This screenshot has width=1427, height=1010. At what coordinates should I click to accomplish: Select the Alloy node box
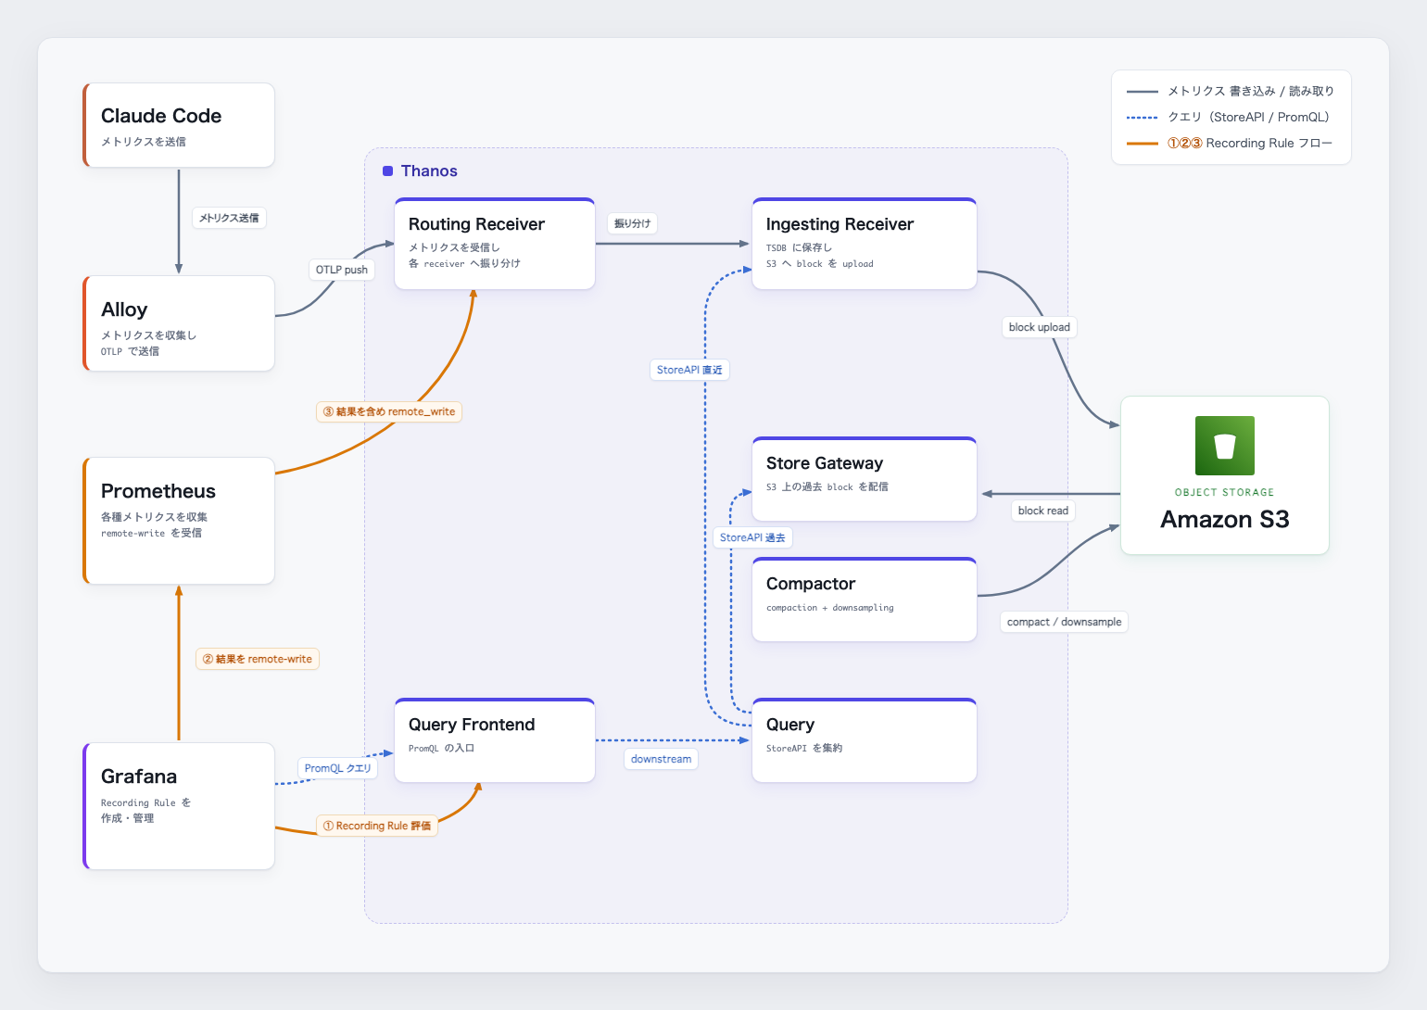click(x=179, y=323)
